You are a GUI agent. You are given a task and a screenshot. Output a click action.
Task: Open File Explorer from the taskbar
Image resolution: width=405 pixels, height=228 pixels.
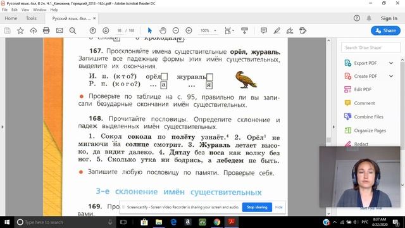[159, 222]
